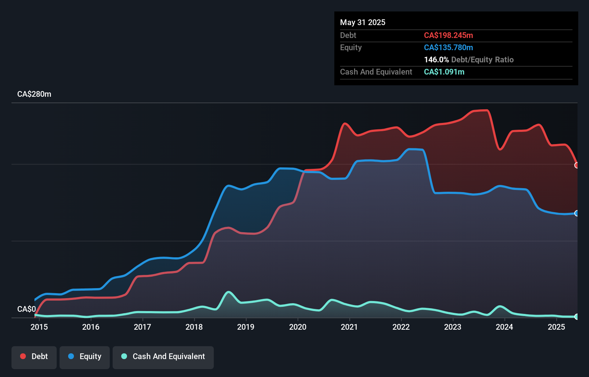
Task: Toggle the Debt series visibility
Action: coord(34,357)
